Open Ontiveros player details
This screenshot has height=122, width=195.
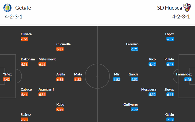click(x=131, y=105)
